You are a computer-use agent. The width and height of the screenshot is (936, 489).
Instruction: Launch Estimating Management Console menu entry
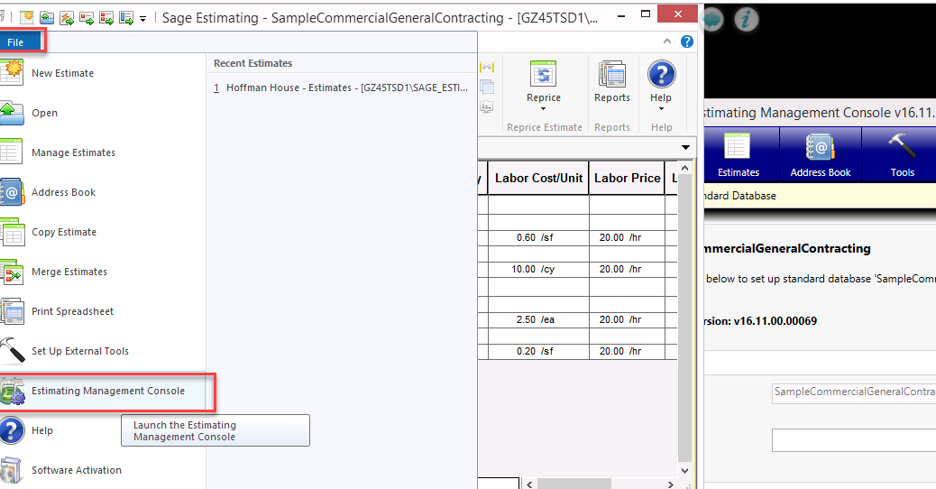coord(106,391)
